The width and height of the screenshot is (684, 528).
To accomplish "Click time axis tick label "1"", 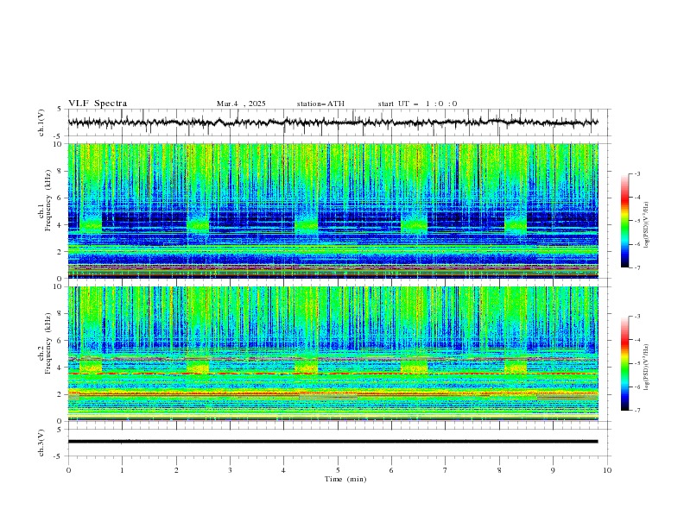I will (x=122, y=470).
